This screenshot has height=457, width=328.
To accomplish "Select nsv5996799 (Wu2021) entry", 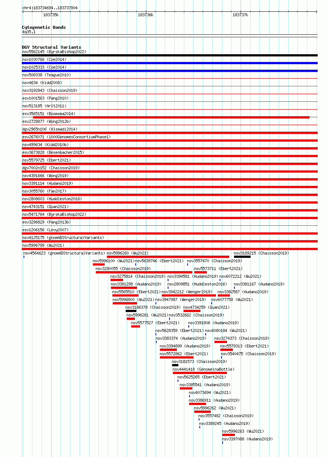I will 43,246.
